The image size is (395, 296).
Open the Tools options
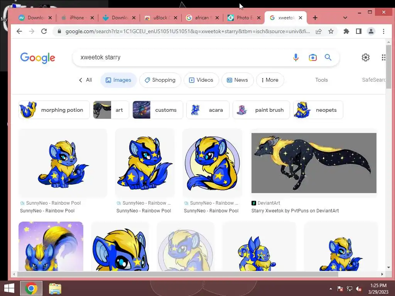click(321, 80)
